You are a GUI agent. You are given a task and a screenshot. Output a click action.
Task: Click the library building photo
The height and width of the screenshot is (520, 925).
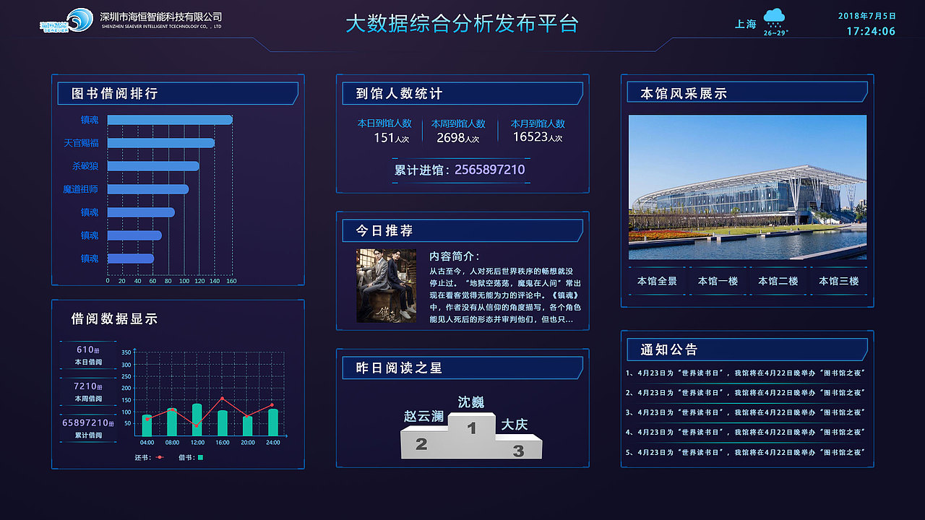coord(747,187)
